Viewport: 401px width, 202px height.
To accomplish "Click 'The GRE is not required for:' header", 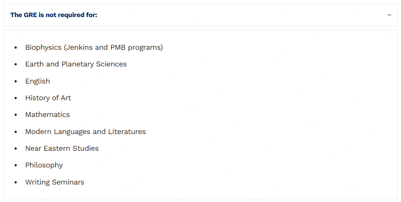I will [54, 15].
